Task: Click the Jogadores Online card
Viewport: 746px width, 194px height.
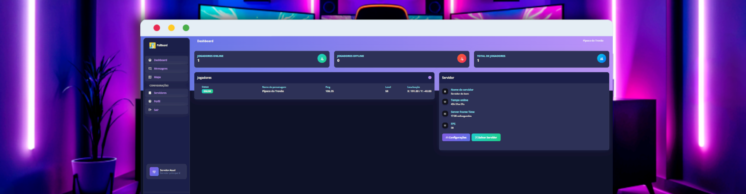Action: point(262,59)
